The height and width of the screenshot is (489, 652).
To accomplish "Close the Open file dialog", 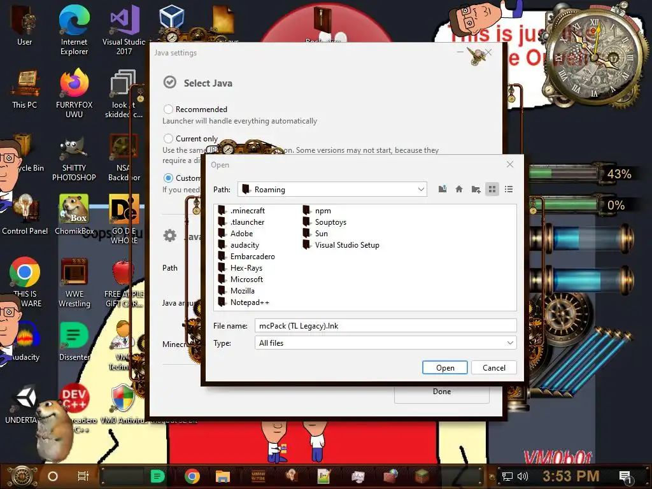I will click(510, 165).
